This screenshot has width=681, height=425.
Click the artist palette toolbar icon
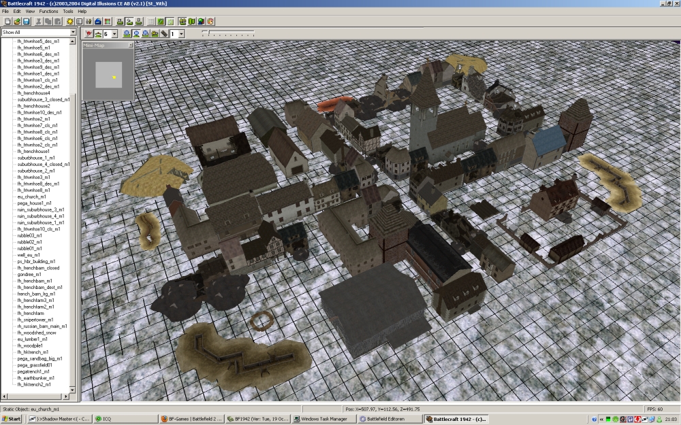coord(210,21)
